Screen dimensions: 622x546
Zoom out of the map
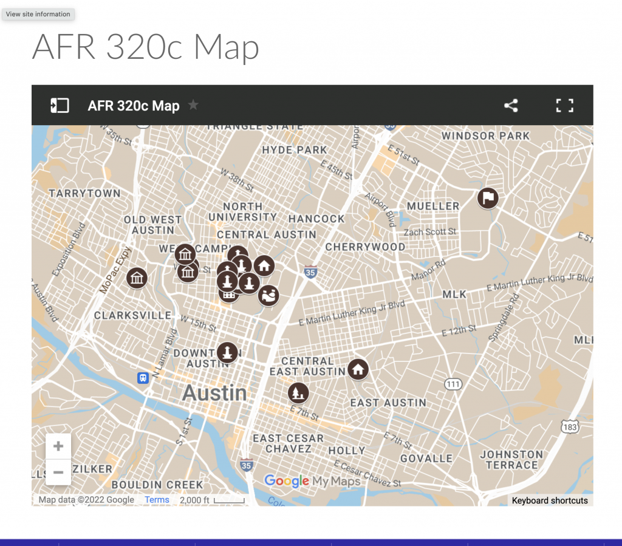(x=58, y=473)
